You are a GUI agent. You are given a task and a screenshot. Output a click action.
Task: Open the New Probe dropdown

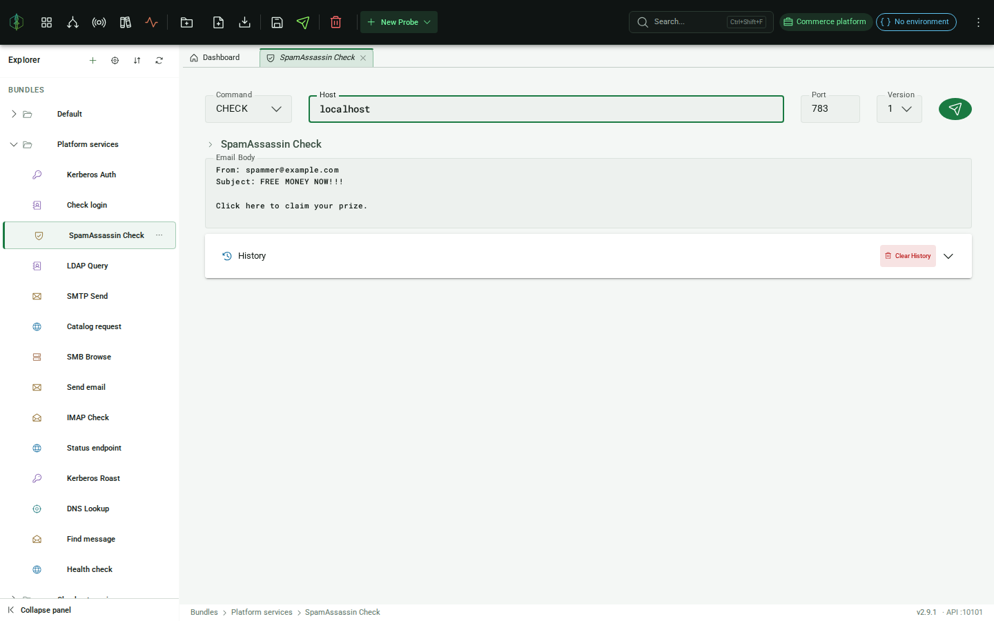click(399, 22)
